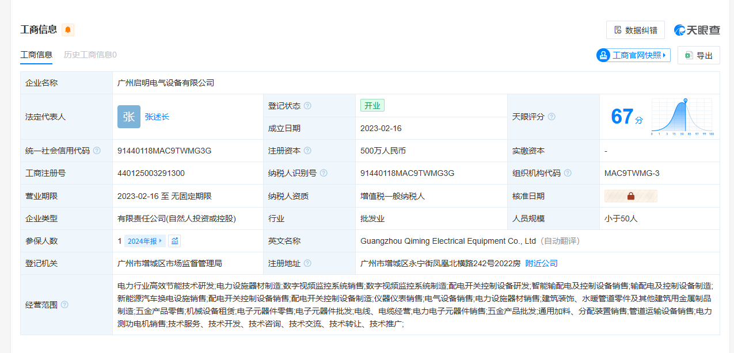
Task: Click the trend chart icon beside 2024年报
Action: 175,241
